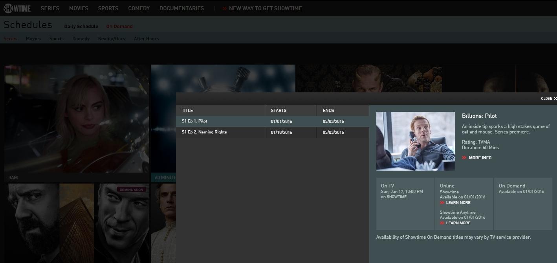557x263 pixels.
Task: Filter the schedule by Sports category
Action: point(57,39)
